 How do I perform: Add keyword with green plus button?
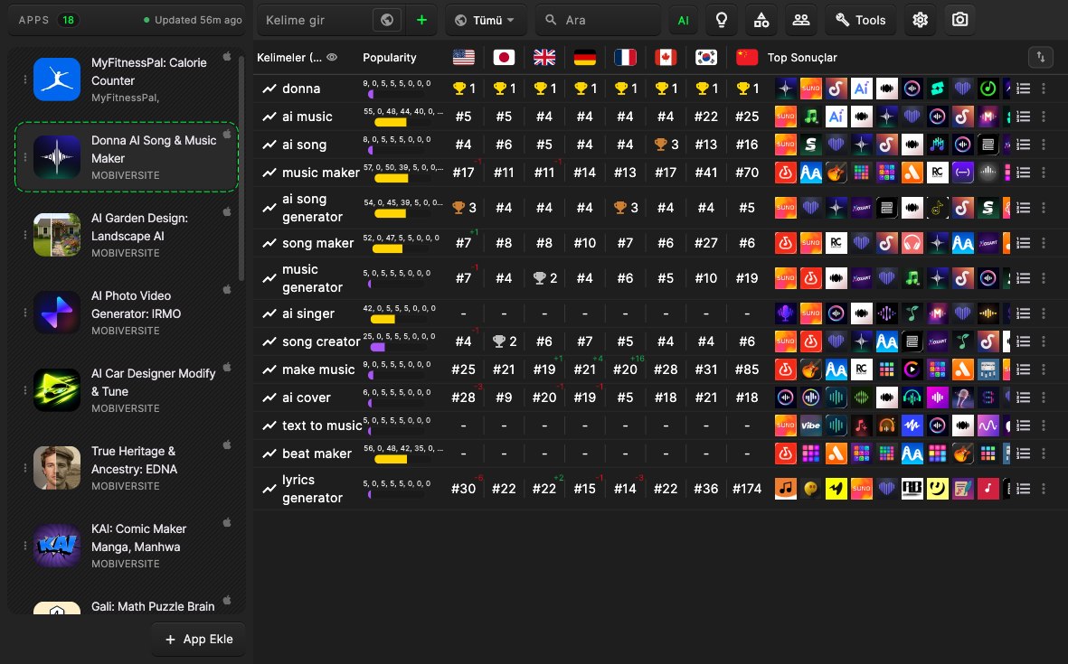421,20
